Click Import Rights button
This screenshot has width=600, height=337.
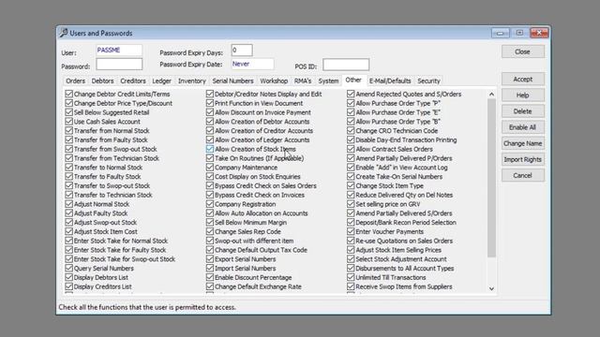click(523, 159)
